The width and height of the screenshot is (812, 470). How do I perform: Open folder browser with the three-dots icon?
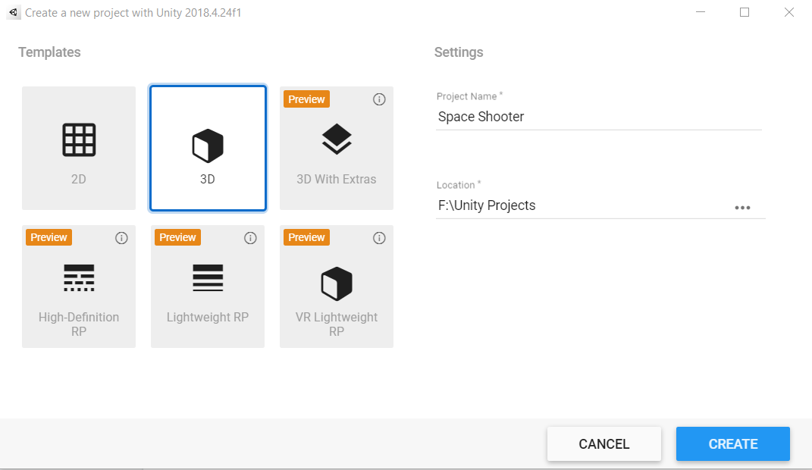[742, 208]
